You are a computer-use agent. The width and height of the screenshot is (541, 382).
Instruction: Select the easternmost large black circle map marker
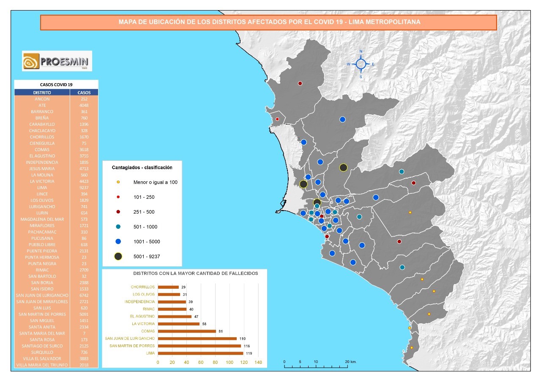point(343,168)
